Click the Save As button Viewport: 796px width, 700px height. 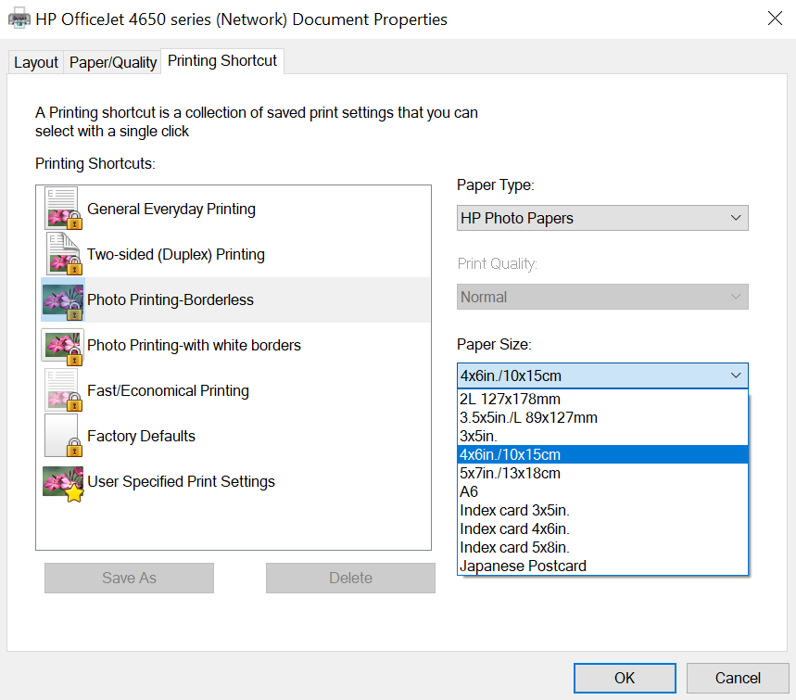(129, 578)
